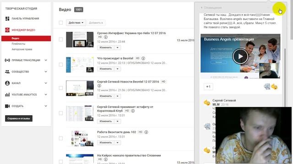Open Авторские права in the sidebar
The height and width of the screenshot is (164, 293).
coord(22,49)
